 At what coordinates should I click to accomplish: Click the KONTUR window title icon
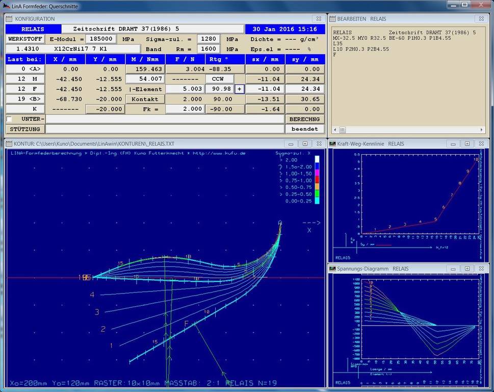[9, 144]
